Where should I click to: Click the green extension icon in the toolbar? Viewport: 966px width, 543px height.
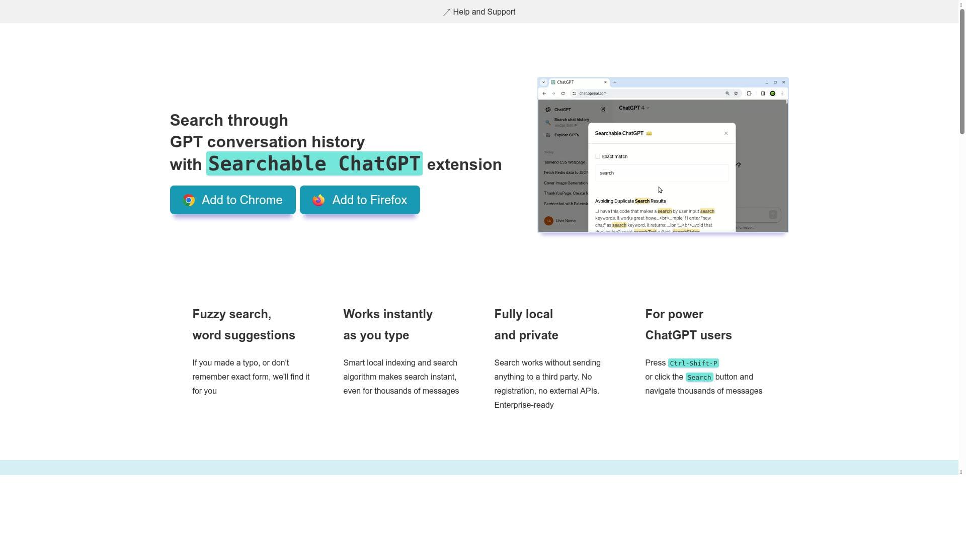coord(773,94)
